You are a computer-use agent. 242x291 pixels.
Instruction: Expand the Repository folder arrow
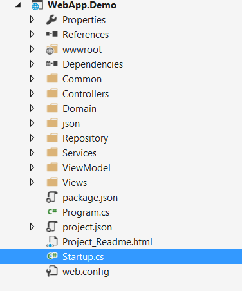32,138
